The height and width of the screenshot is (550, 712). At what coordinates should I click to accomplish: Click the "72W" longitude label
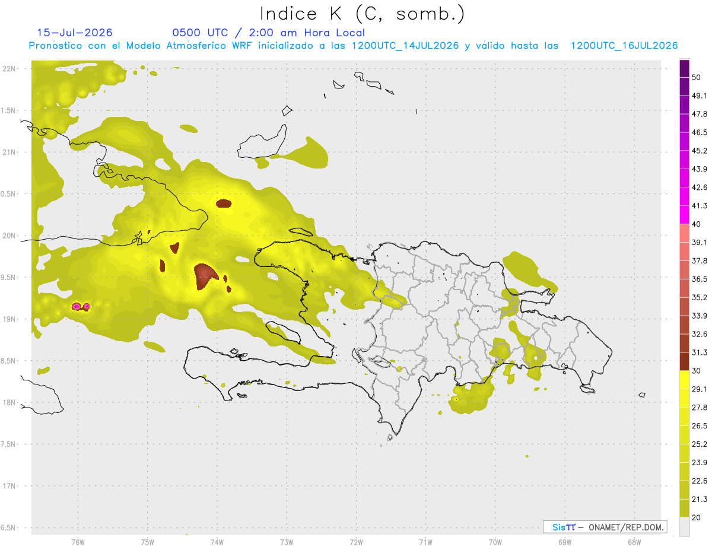click(x=356, y=542)
